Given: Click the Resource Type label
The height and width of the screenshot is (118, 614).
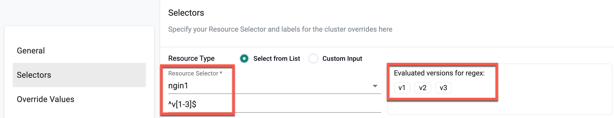Looking at the screenshot, I should [x=191, y=58].
